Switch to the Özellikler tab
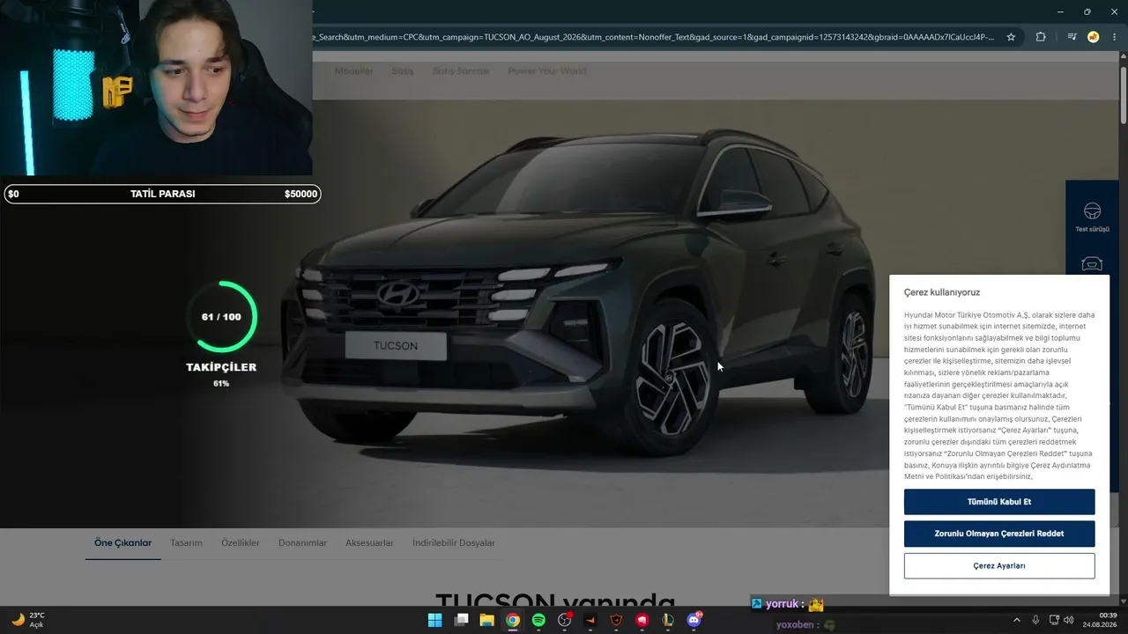The image size is (1128, 634). click(241, 543)
